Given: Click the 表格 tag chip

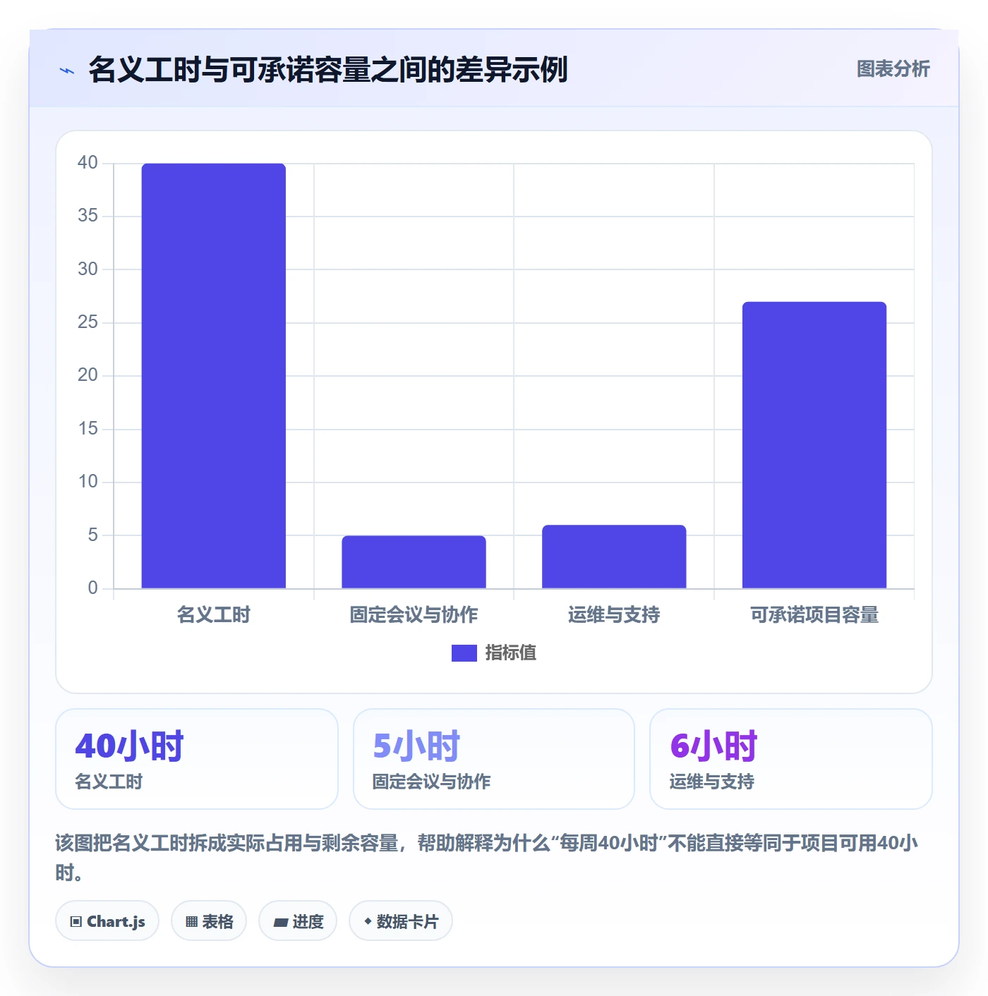Looking at the screenshot, I should click(209, 921).
